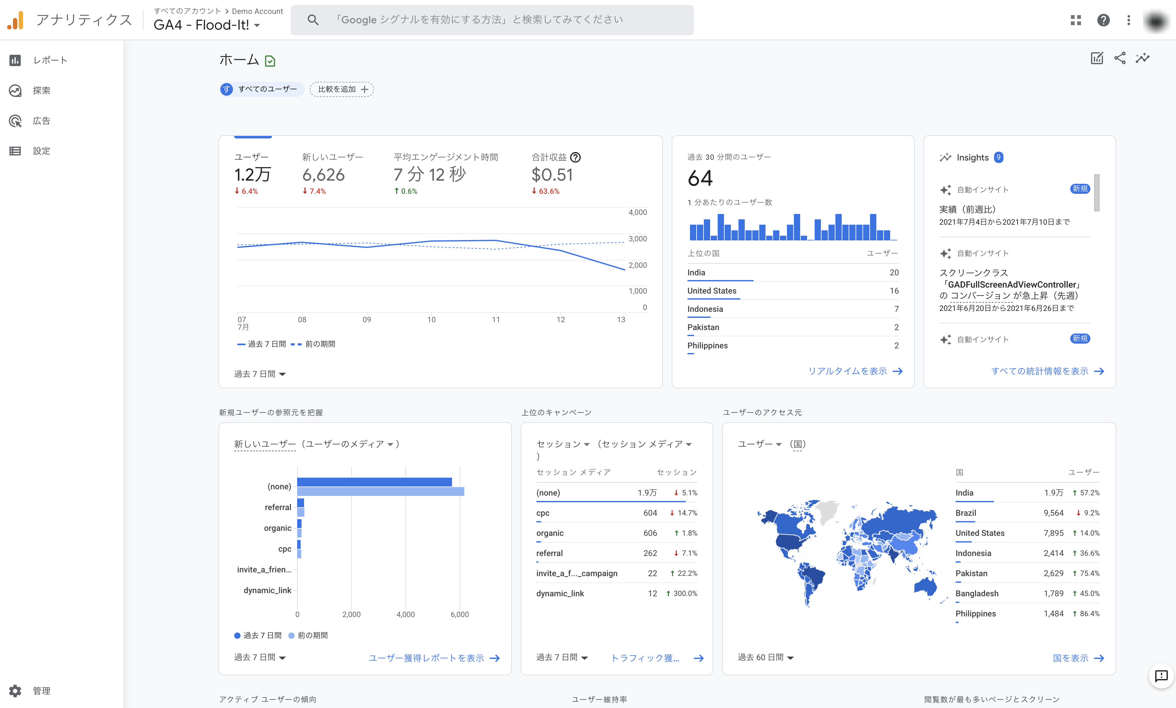Select the 新しいユーザー metric tab
The width and height of the screenshot is (1176, 708).
pos(332,174)
